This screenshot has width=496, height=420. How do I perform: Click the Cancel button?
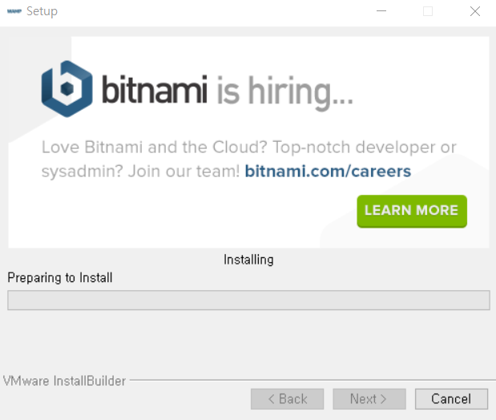[x=451, y=399]
